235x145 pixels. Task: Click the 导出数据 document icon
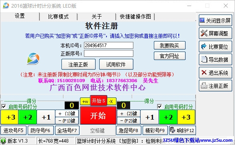tap(204, 59)
